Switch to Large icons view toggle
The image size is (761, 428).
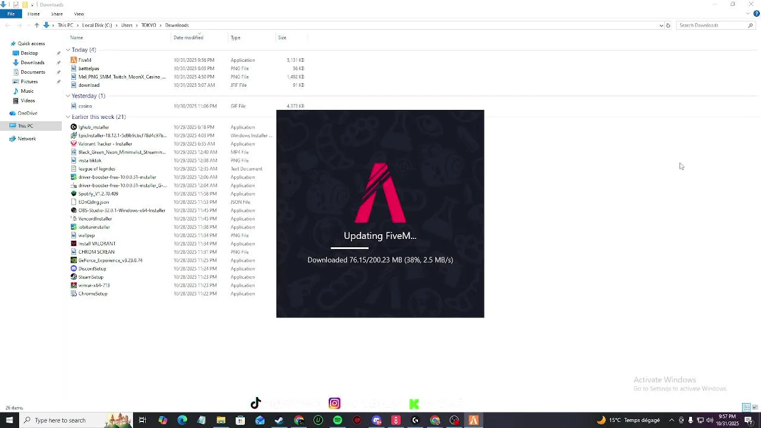tap(755, 408)
